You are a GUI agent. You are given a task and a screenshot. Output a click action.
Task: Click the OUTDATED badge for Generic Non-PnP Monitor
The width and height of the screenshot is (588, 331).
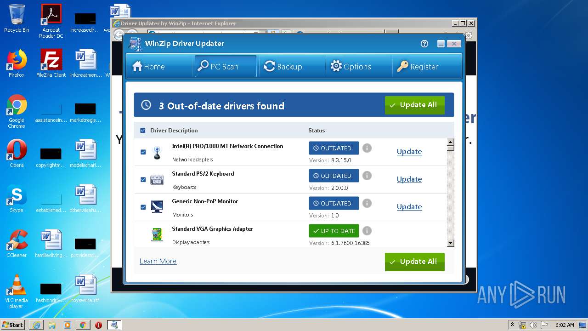click(x=334, y=203)
